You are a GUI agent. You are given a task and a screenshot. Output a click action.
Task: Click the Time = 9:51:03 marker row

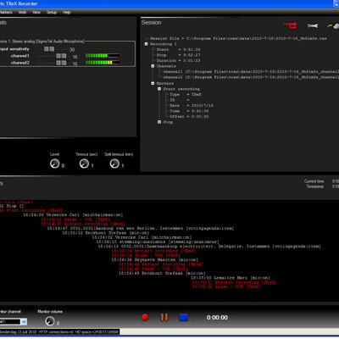point(189,111)
